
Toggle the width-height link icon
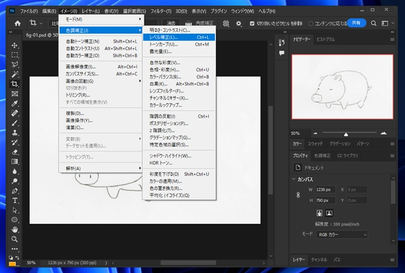pyautogui.click(x=298, y=195)
